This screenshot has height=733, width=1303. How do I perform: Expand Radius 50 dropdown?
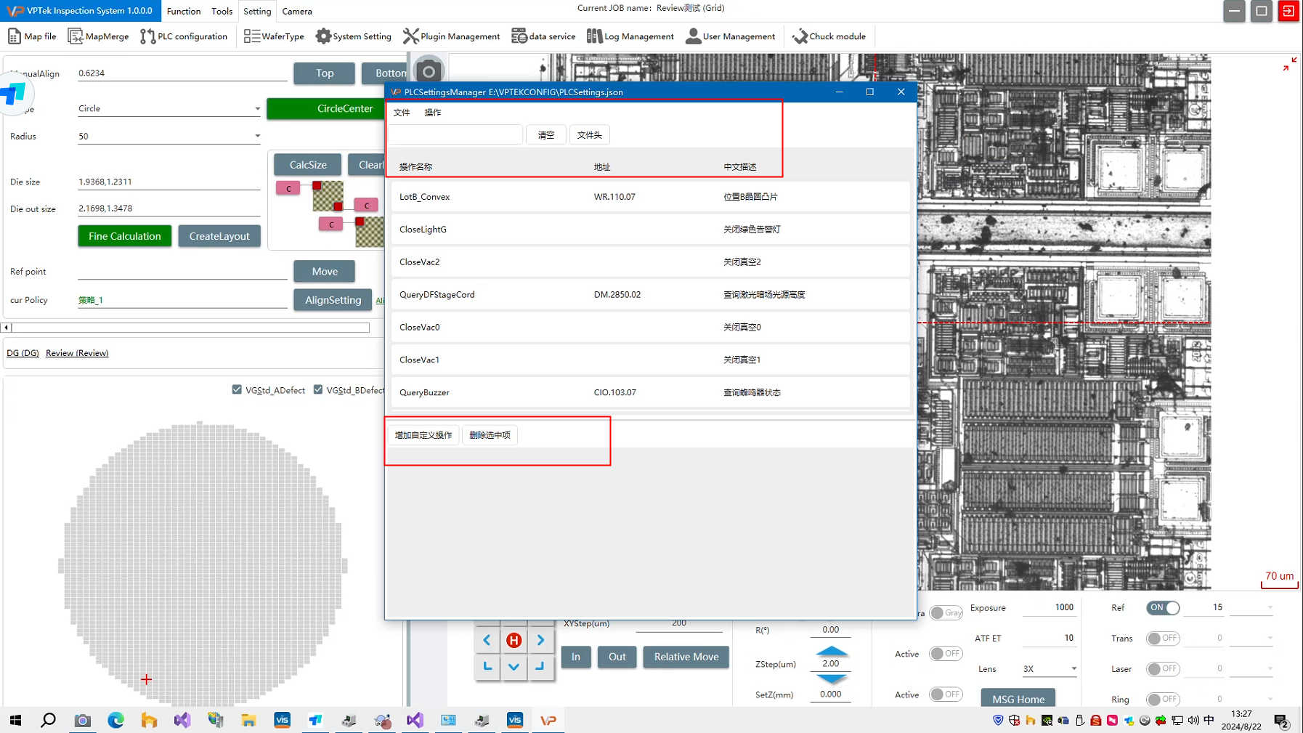[x=257, y=136]
